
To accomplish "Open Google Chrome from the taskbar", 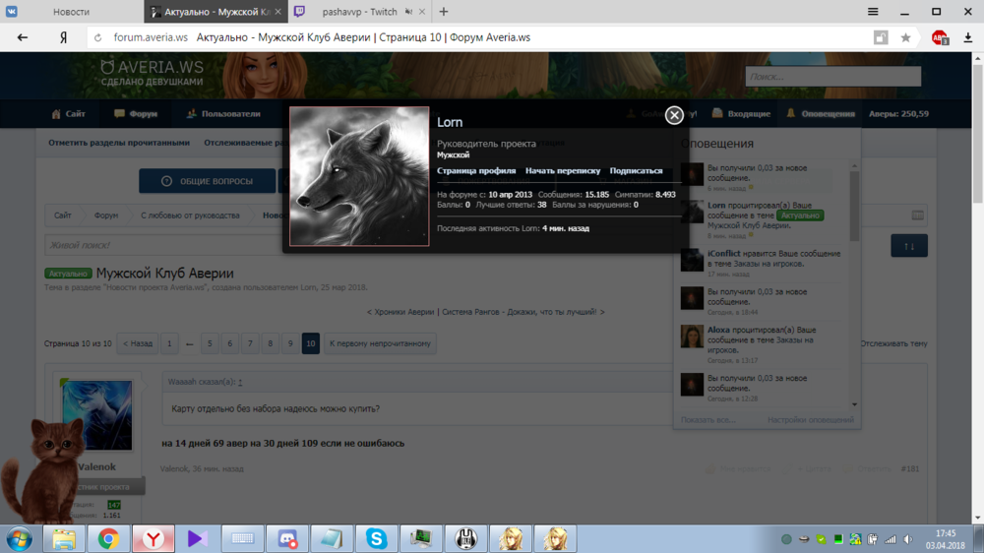I will (x=108, y=538).
